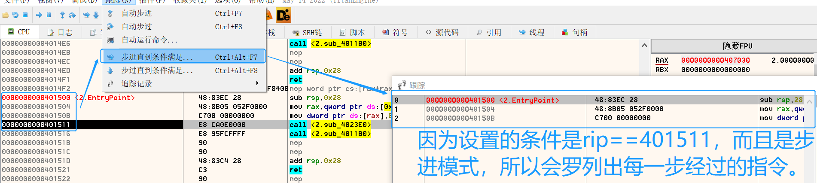
Task: Click the RAX register label
Action: coord(662,61)
